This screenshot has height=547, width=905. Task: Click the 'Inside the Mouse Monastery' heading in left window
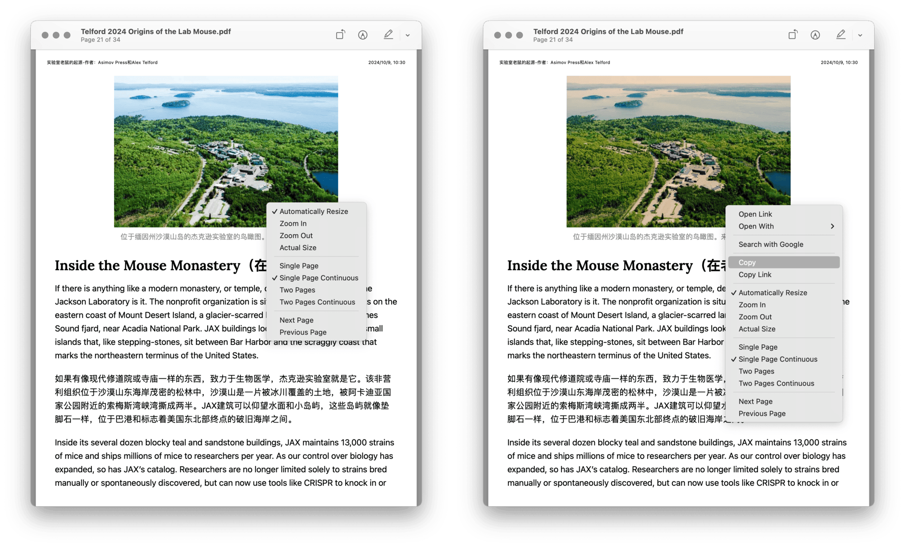coord(148,265)
